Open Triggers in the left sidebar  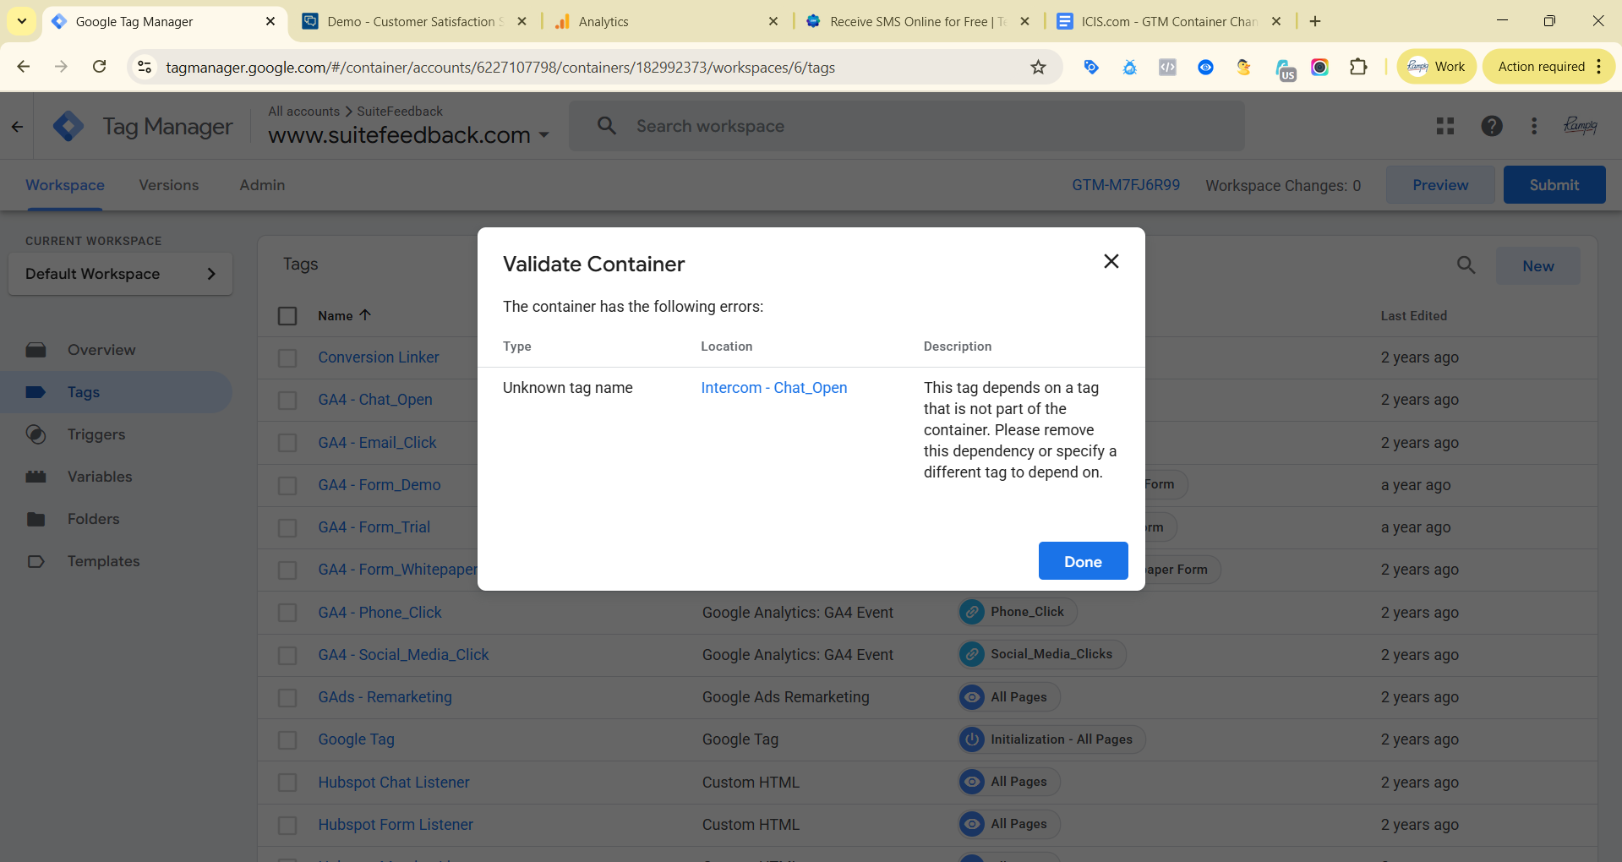96,434
